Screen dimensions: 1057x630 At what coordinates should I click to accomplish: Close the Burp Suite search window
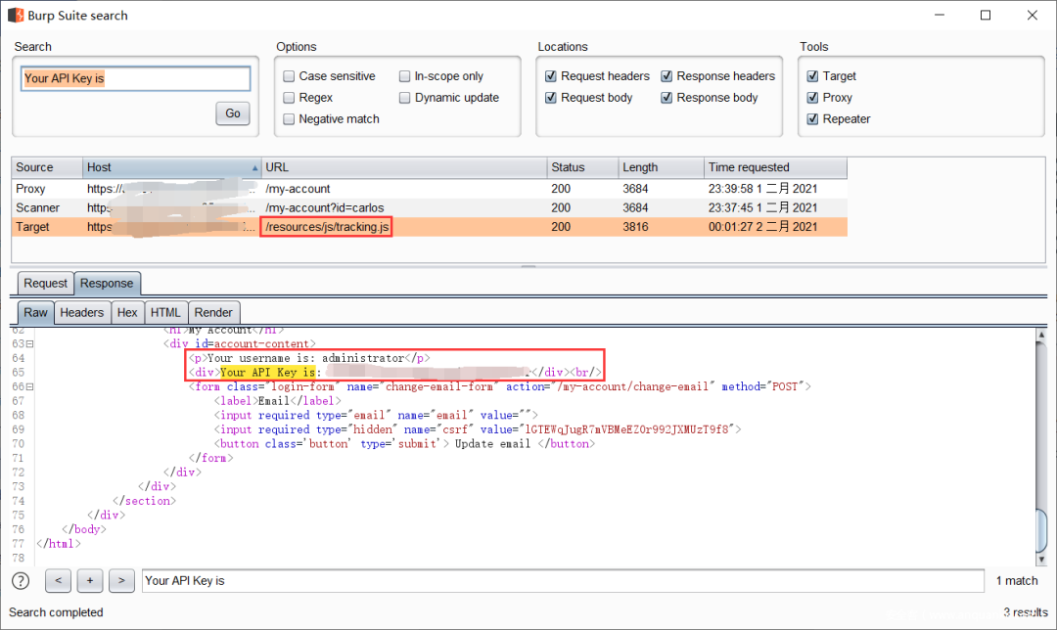1033,15
